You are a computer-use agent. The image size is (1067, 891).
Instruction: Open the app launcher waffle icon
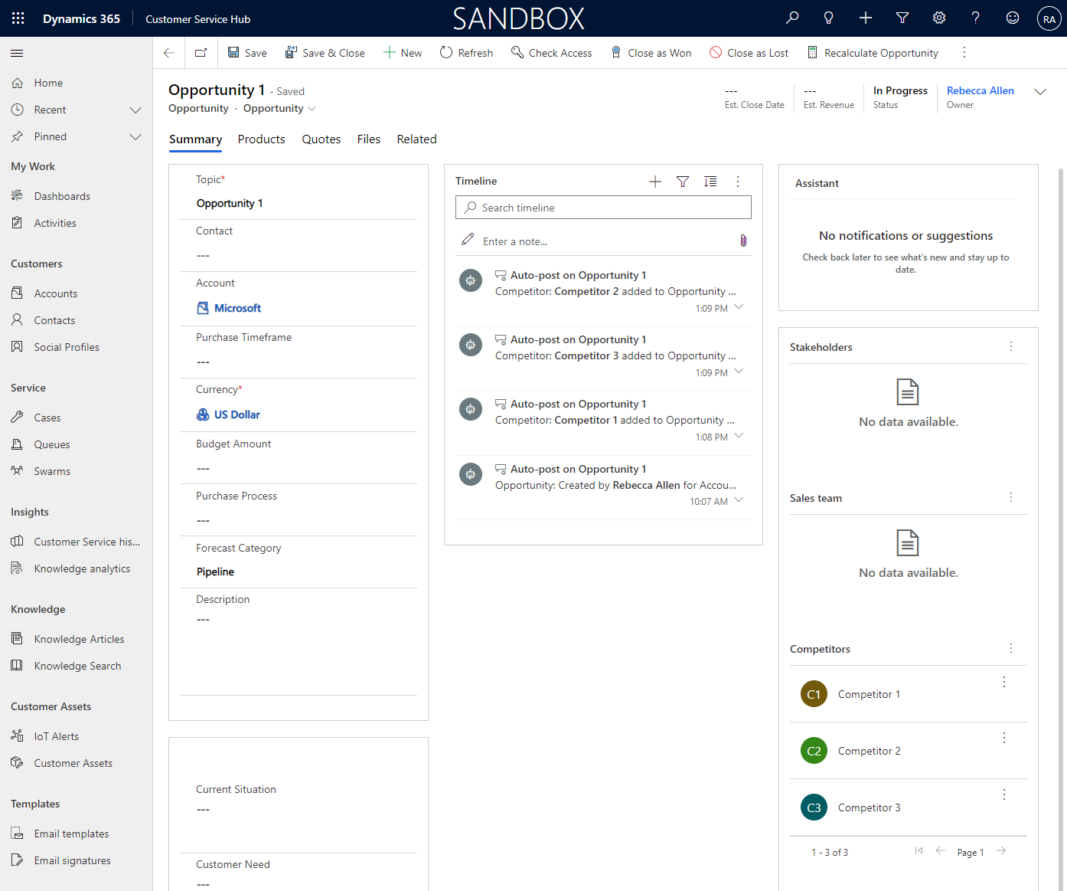[18, 18]
